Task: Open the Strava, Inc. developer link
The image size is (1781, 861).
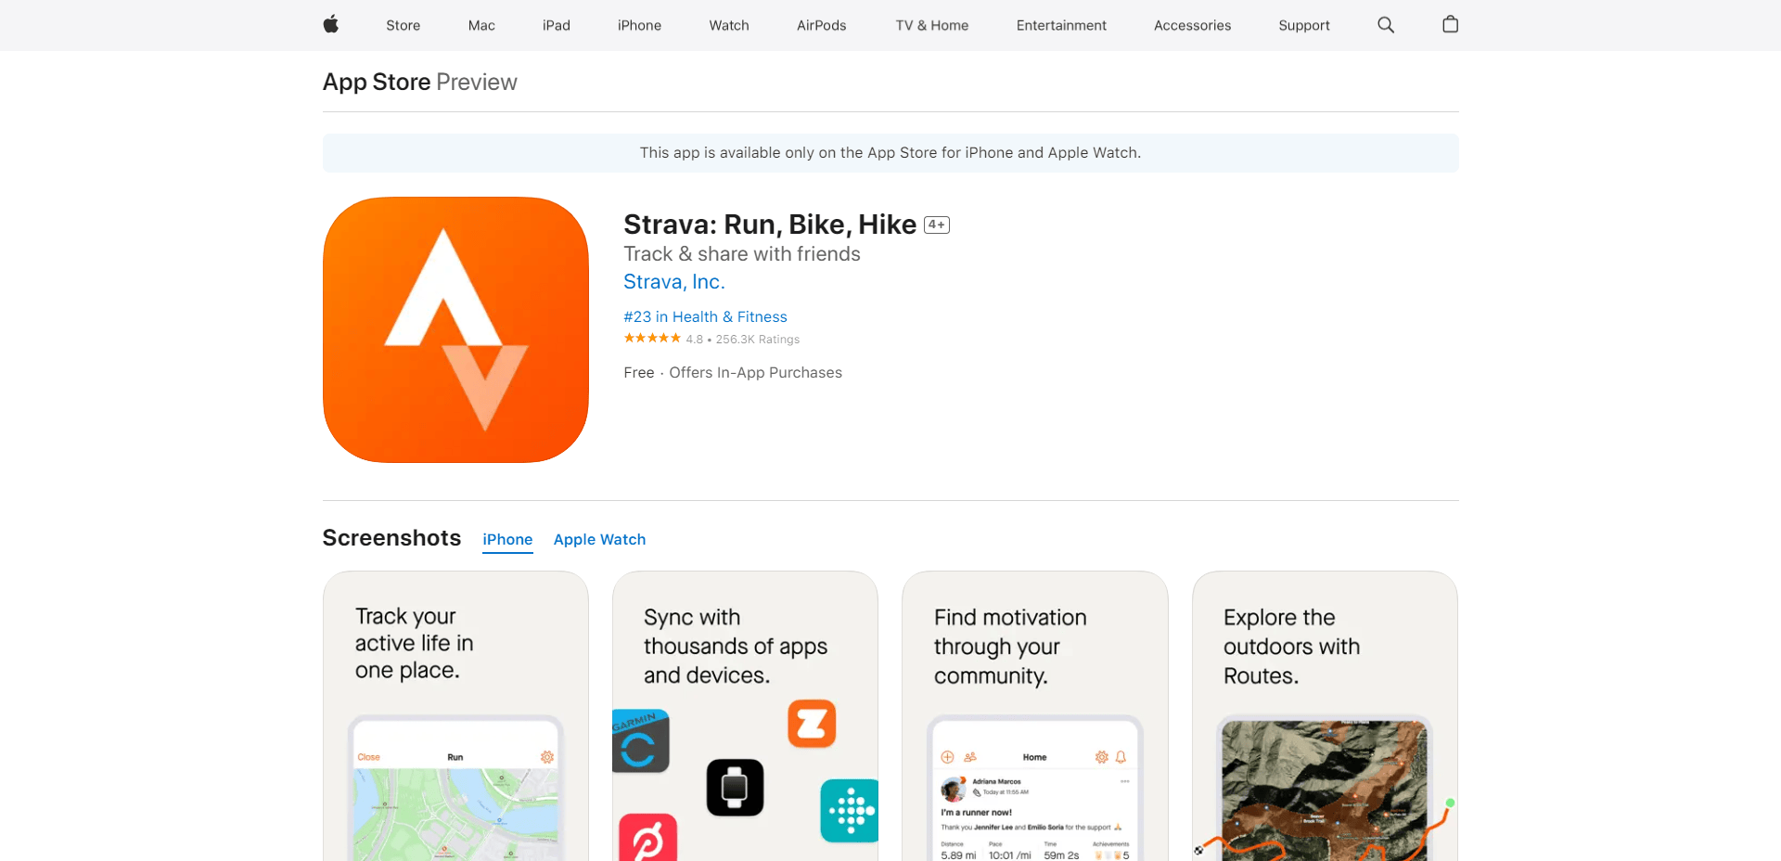Action: click(674, 282)
